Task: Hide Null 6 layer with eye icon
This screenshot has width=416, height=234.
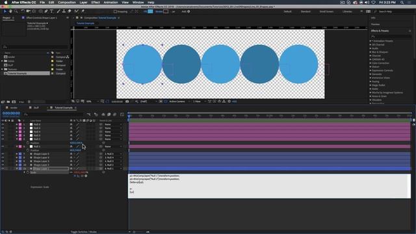Action: pos(3,124)
